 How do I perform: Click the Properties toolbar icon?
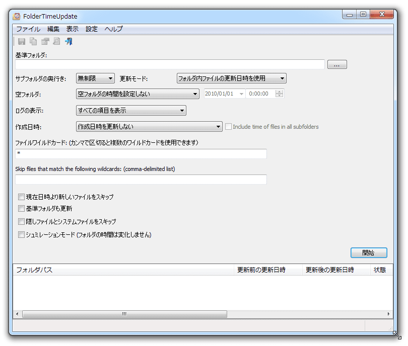45,41
